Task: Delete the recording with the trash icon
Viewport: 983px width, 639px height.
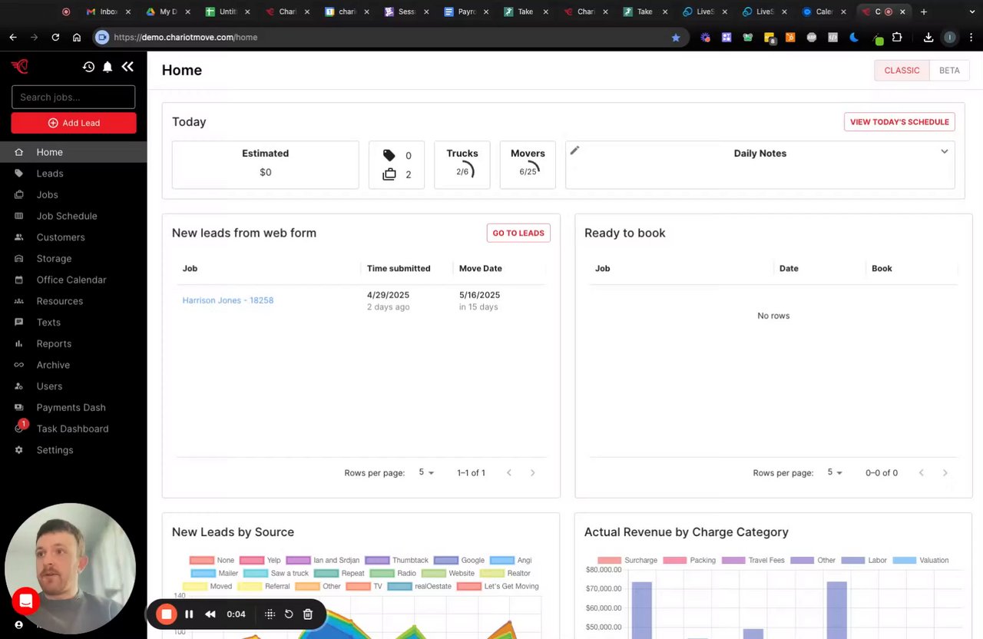Action: pyautogui.click(x=308, y=614)
